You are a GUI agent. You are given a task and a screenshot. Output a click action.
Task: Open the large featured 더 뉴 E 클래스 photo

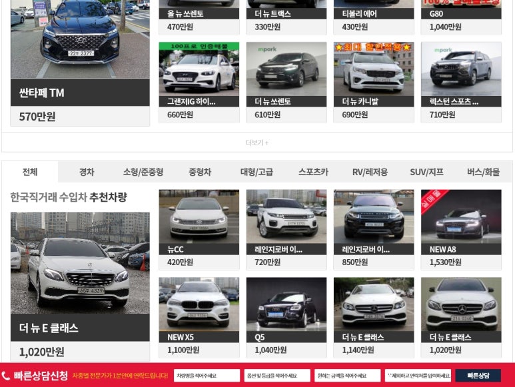tap(80, 263)
